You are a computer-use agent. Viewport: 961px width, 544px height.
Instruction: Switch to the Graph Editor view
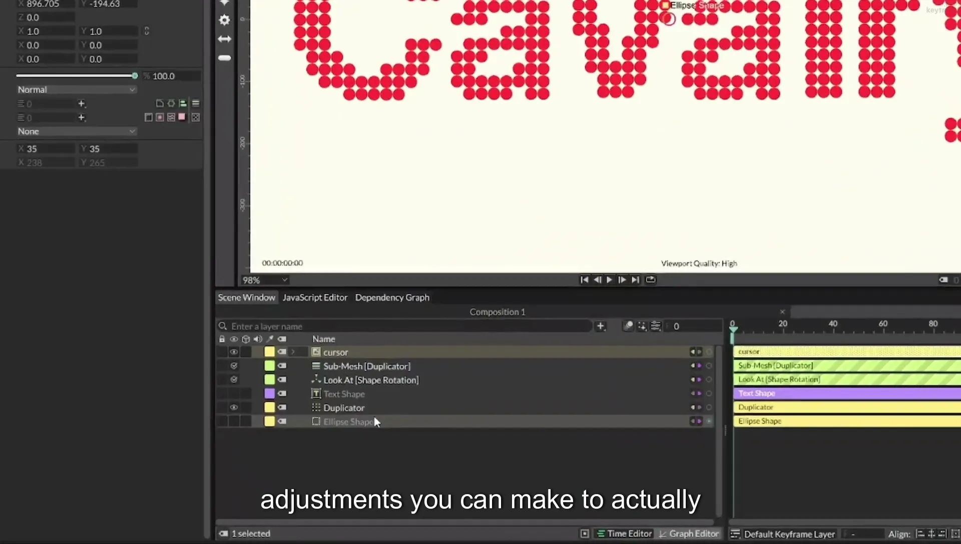click(689, 534)
